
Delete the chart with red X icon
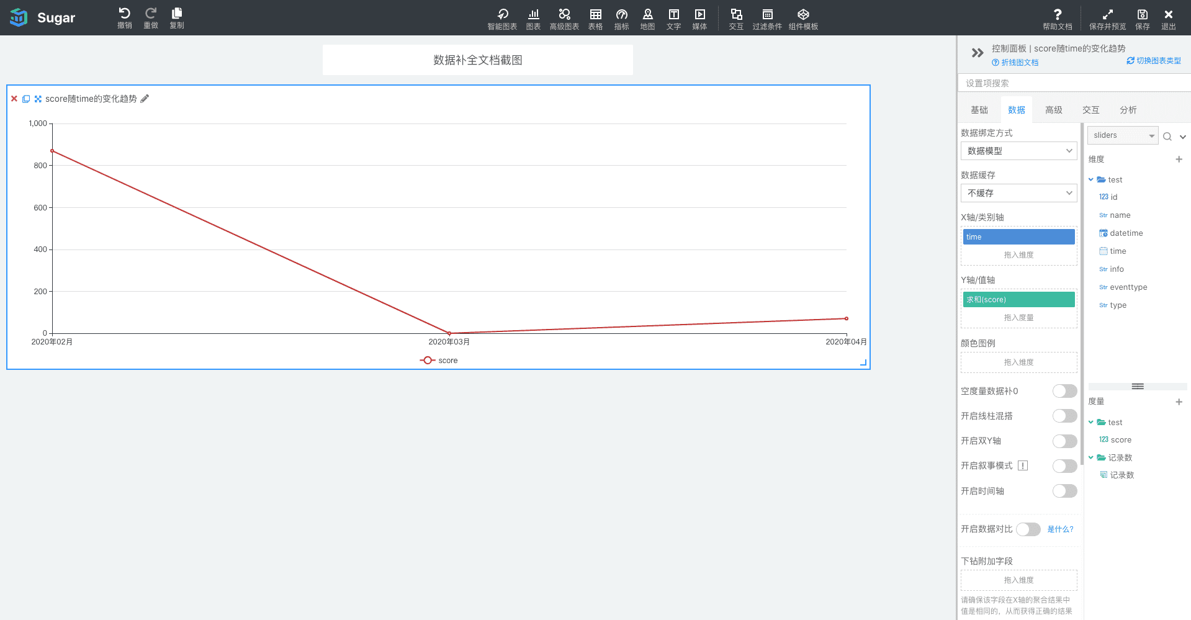(x=14, y=99)
